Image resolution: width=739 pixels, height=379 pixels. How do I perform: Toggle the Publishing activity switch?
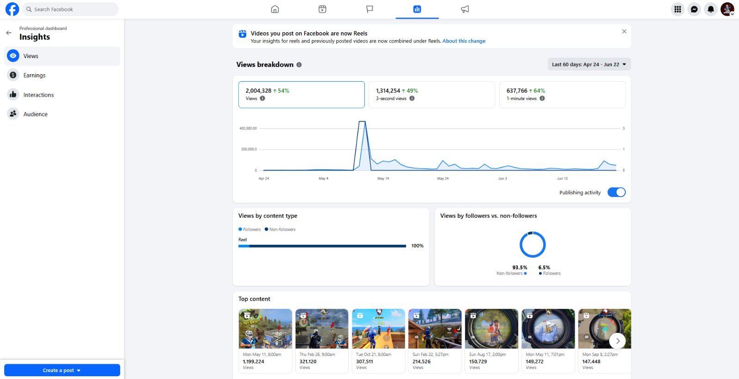coord(617,192)
